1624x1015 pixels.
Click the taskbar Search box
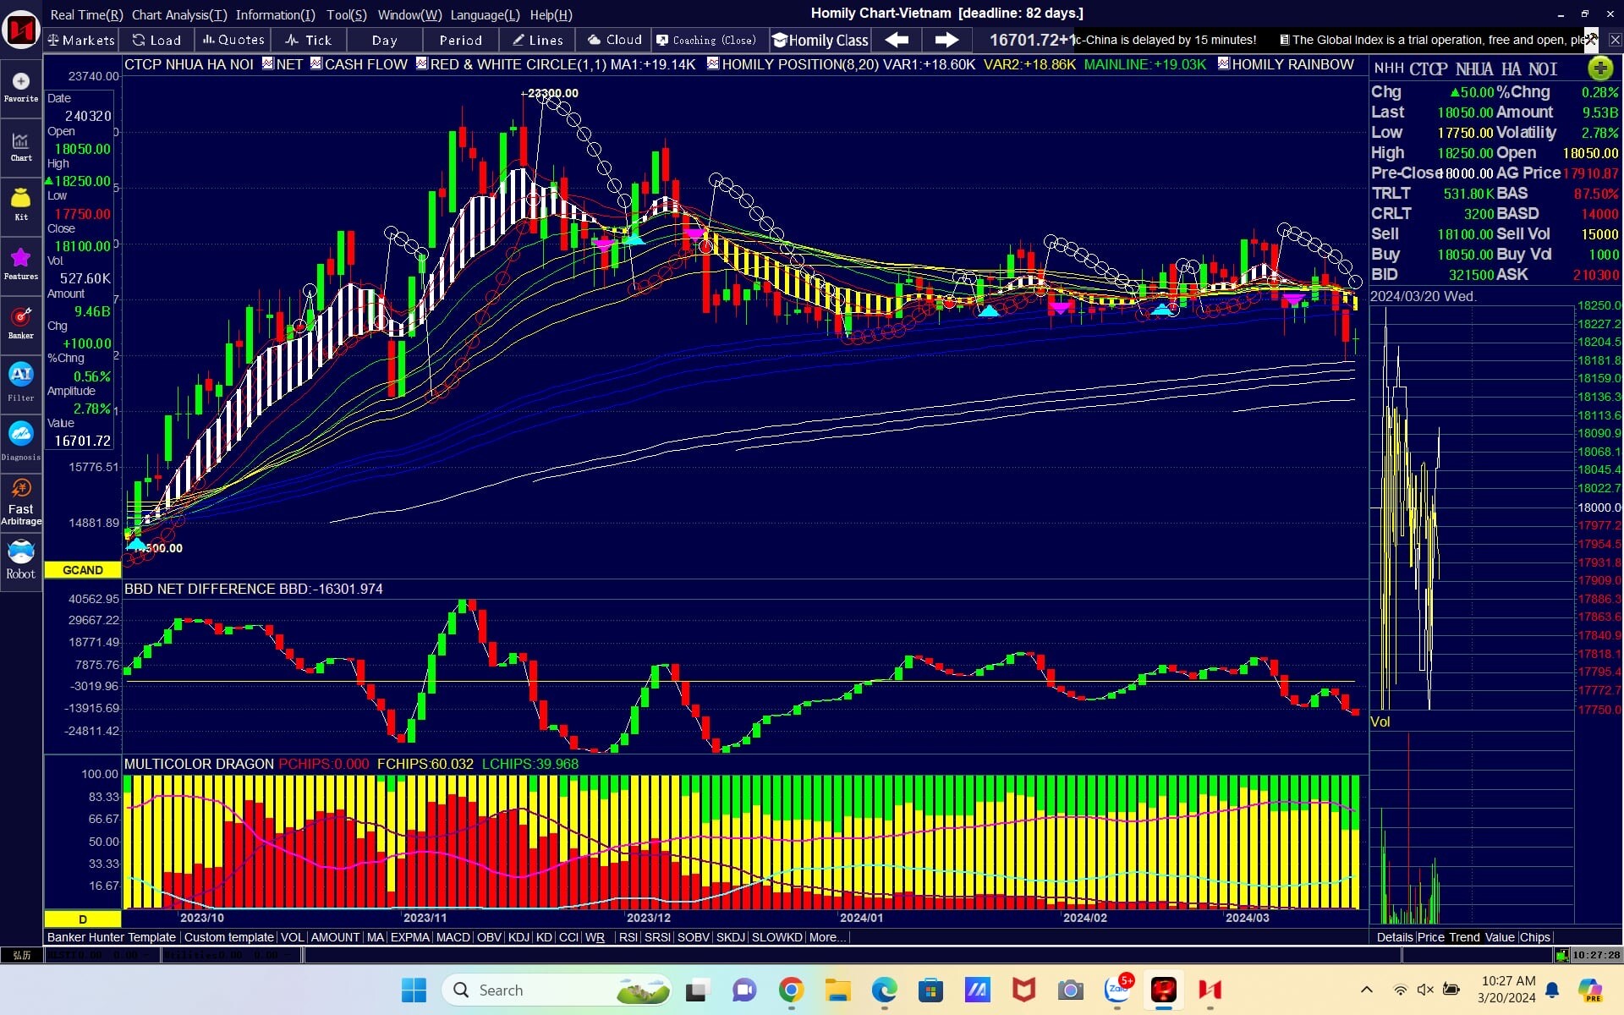tap(556, 990)
